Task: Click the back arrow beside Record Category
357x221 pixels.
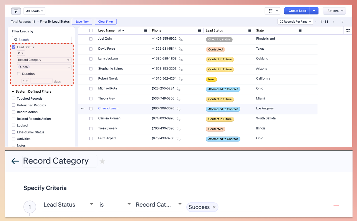Action: click(15, 161)
